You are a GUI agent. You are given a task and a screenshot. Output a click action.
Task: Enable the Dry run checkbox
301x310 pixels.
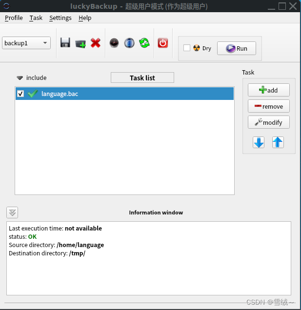pyautogui.click(x=187, y=48)
